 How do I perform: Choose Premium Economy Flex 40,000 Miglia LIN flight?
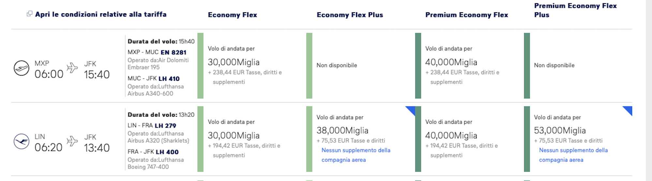click(x=469, y=139)
